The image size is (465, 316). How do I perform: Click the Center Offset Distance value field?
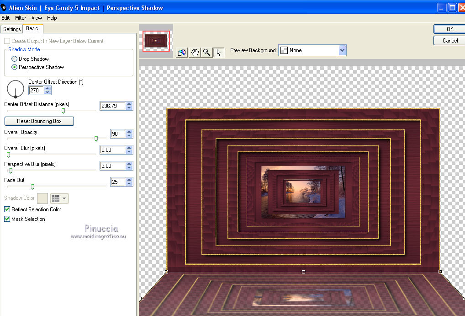point(113,106)
